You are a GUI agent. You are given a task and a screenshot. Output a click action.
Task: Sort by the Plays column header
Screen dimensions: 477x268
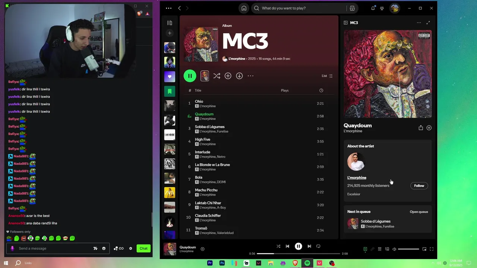285,90
